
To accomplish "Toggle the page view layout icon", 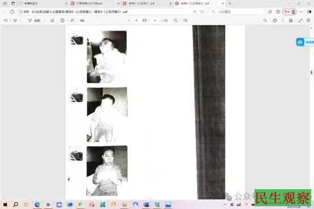I will [62, 20].
